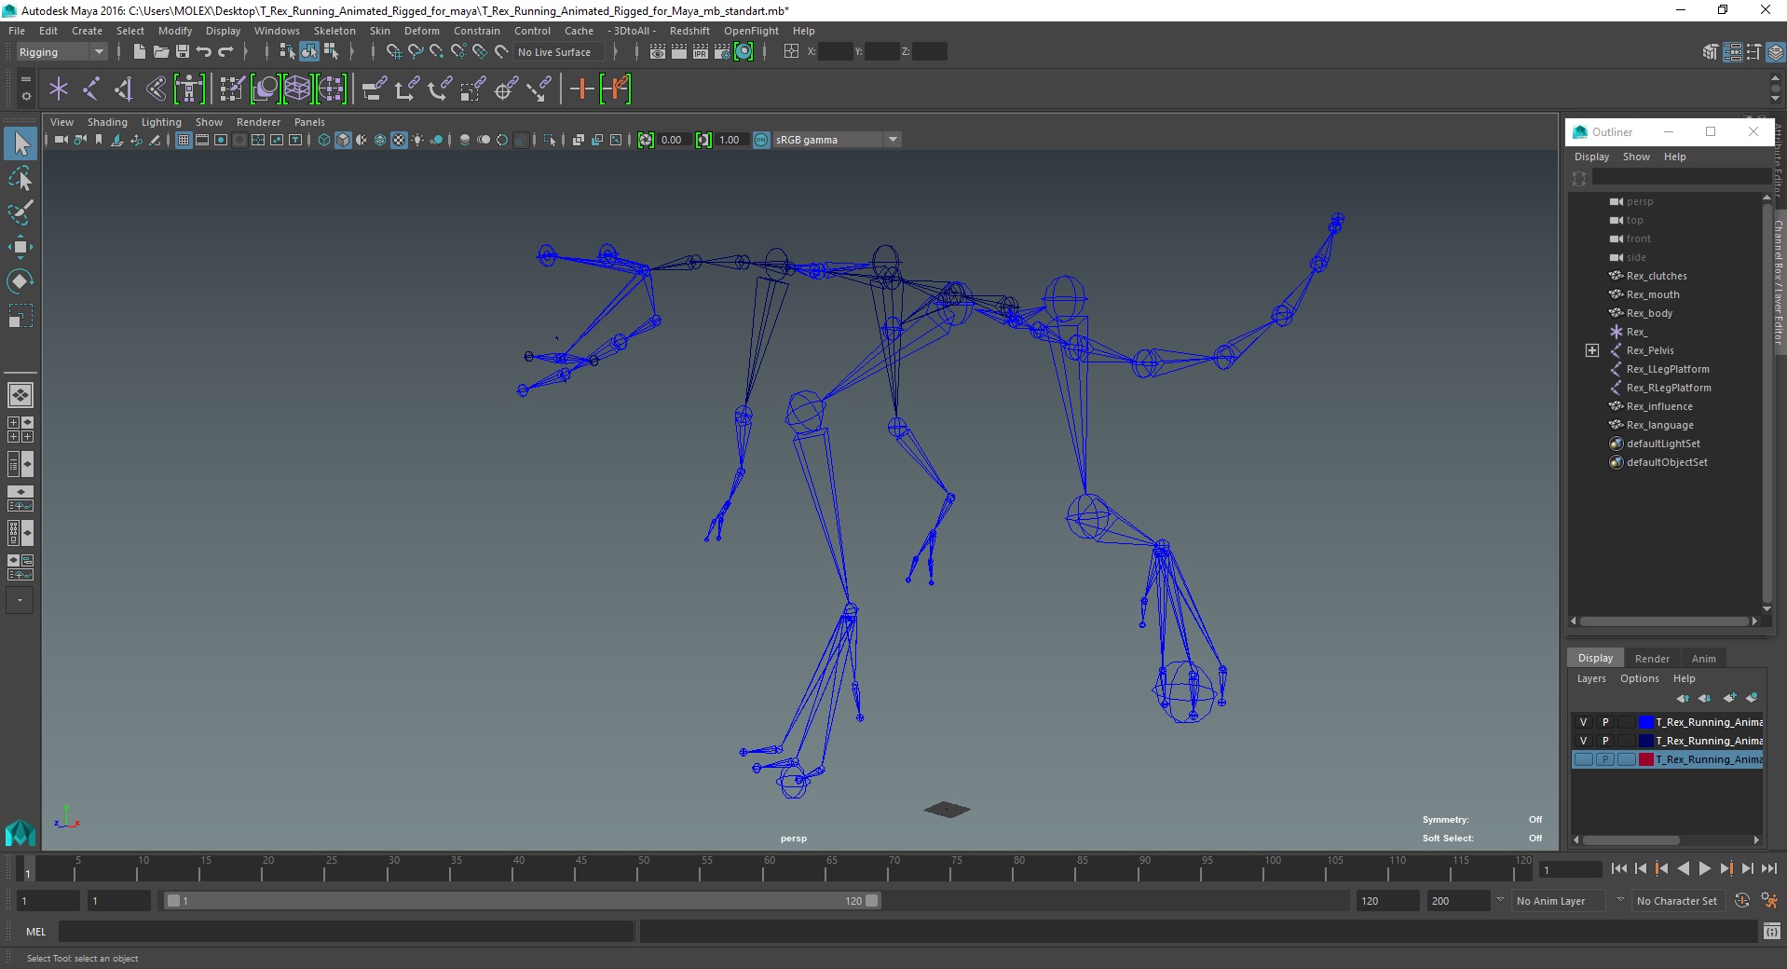Image resolution: width=1787 pixels, height=969 pixels.
Task: Toggle the viewport grid display icon
Action: [184, 140]
